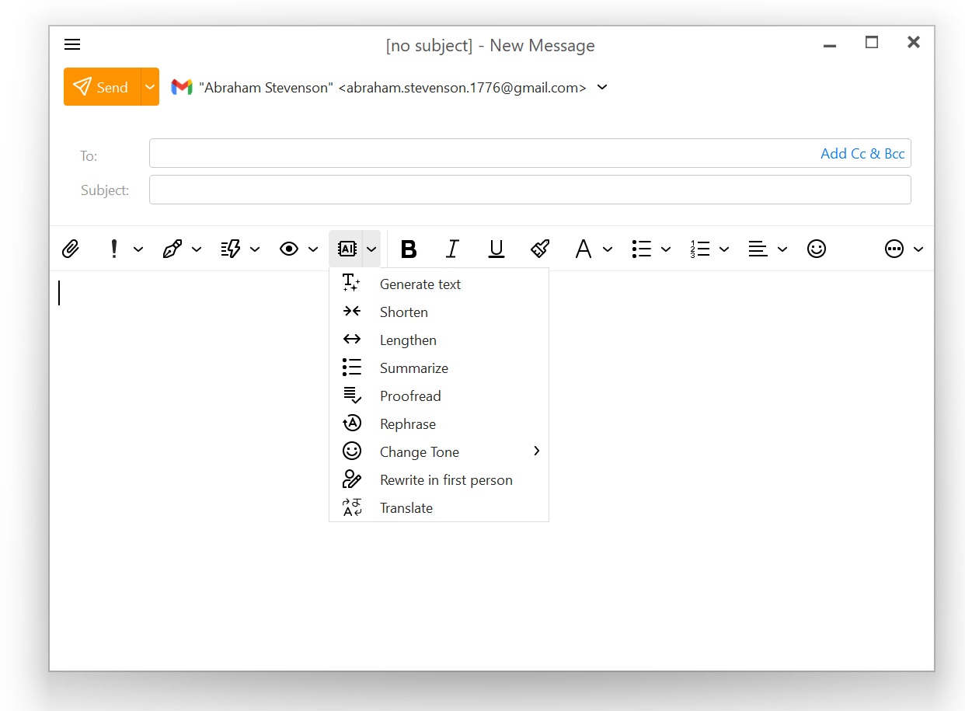Toggle italic formatting
The image size is (965, 711).
pyautogui.click(x=452, y=249)
